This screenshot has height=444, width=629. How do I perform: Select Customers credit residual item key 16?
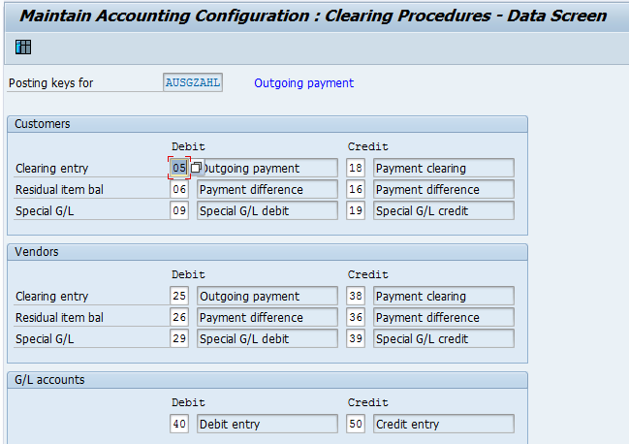tap(355, 190)
